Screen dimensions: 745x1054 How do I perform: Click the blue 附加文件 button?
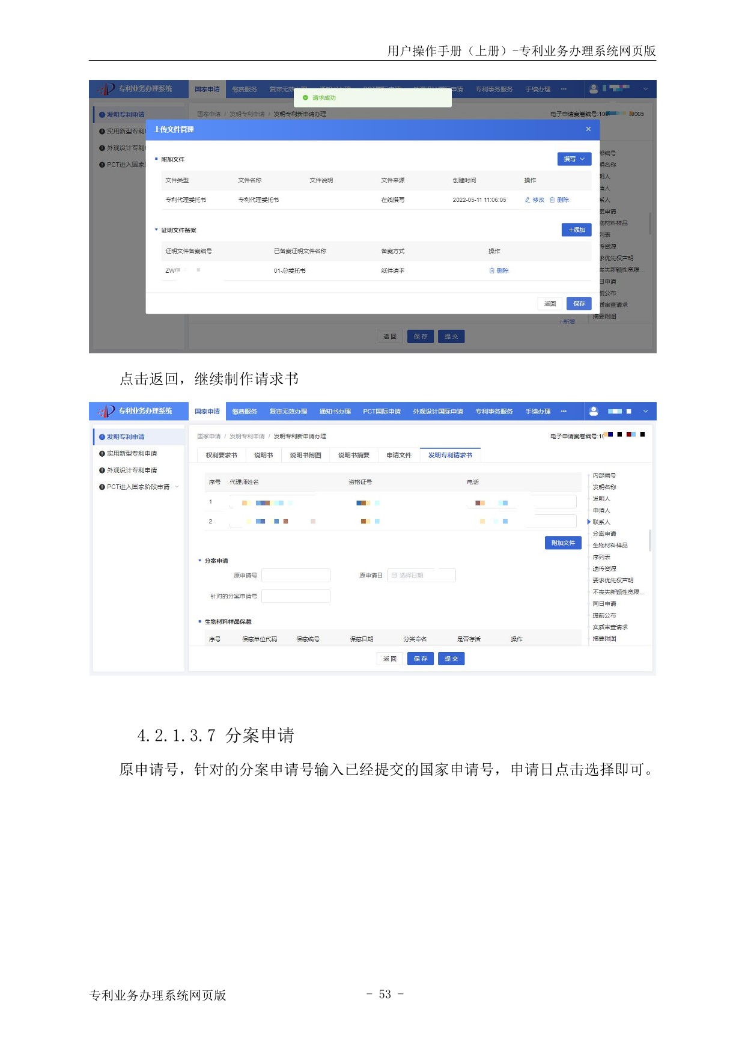(562, 543)
